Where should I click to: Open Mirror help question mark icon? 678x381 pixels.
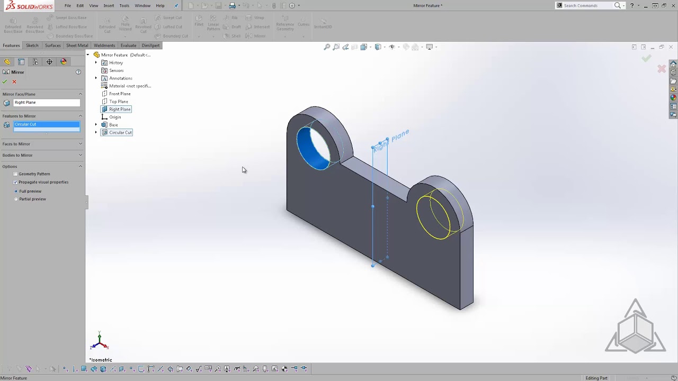78,72
